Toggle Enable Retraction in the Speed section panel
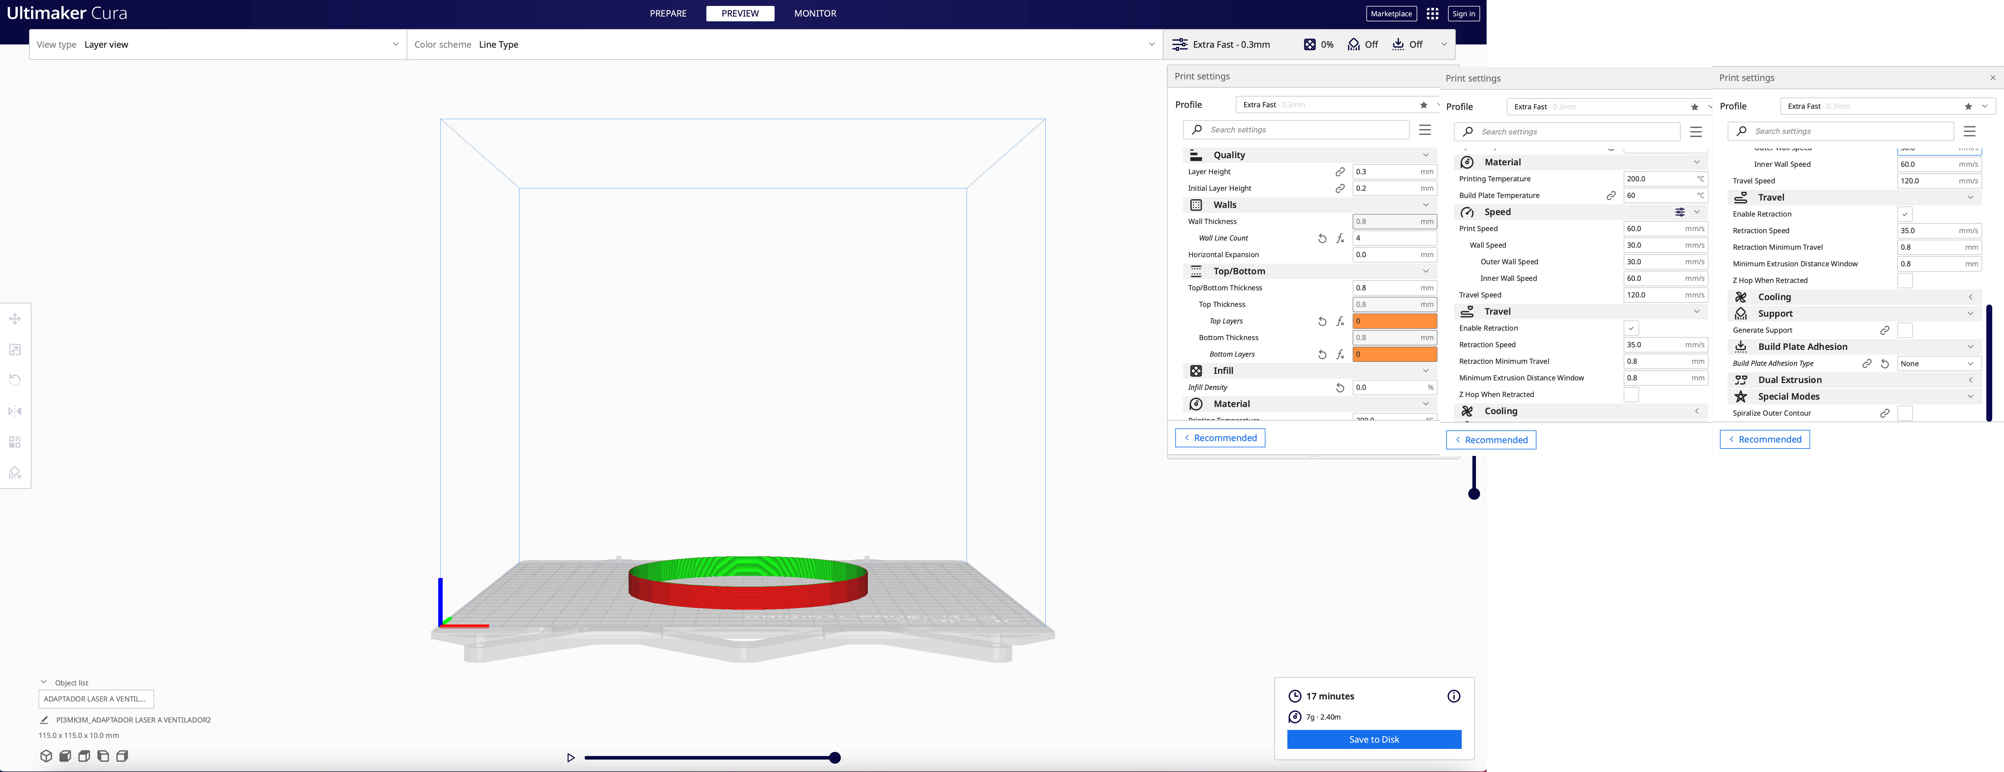This screenshot has height=772, width=2004. (1631, 328)
